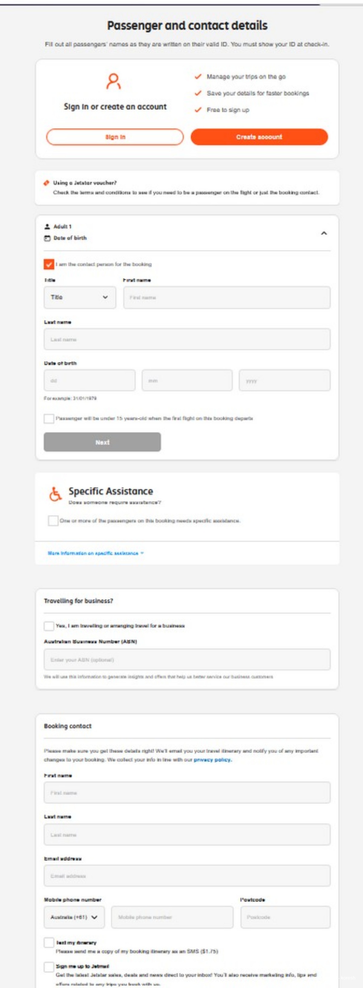Expand More information on specific assistance
Screen dimensions: 363x988
[96, 553]
